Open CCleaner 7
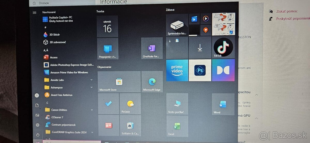The width and height of the screenshot is (310, 143). pos(54,117)
